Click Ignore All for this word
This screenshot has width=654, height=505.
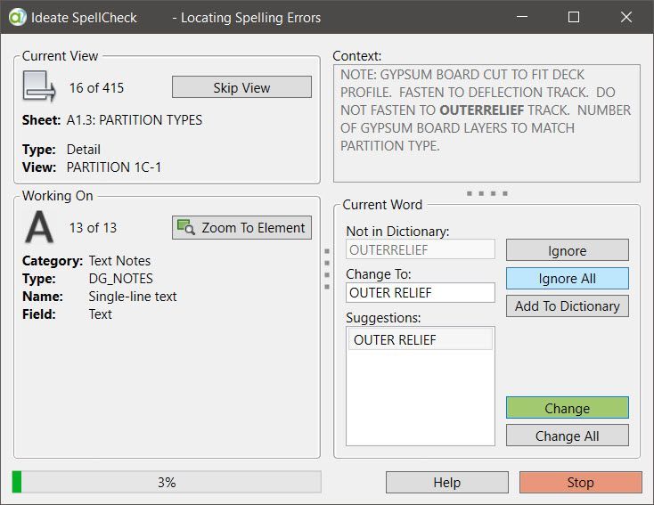click(568, 278)
